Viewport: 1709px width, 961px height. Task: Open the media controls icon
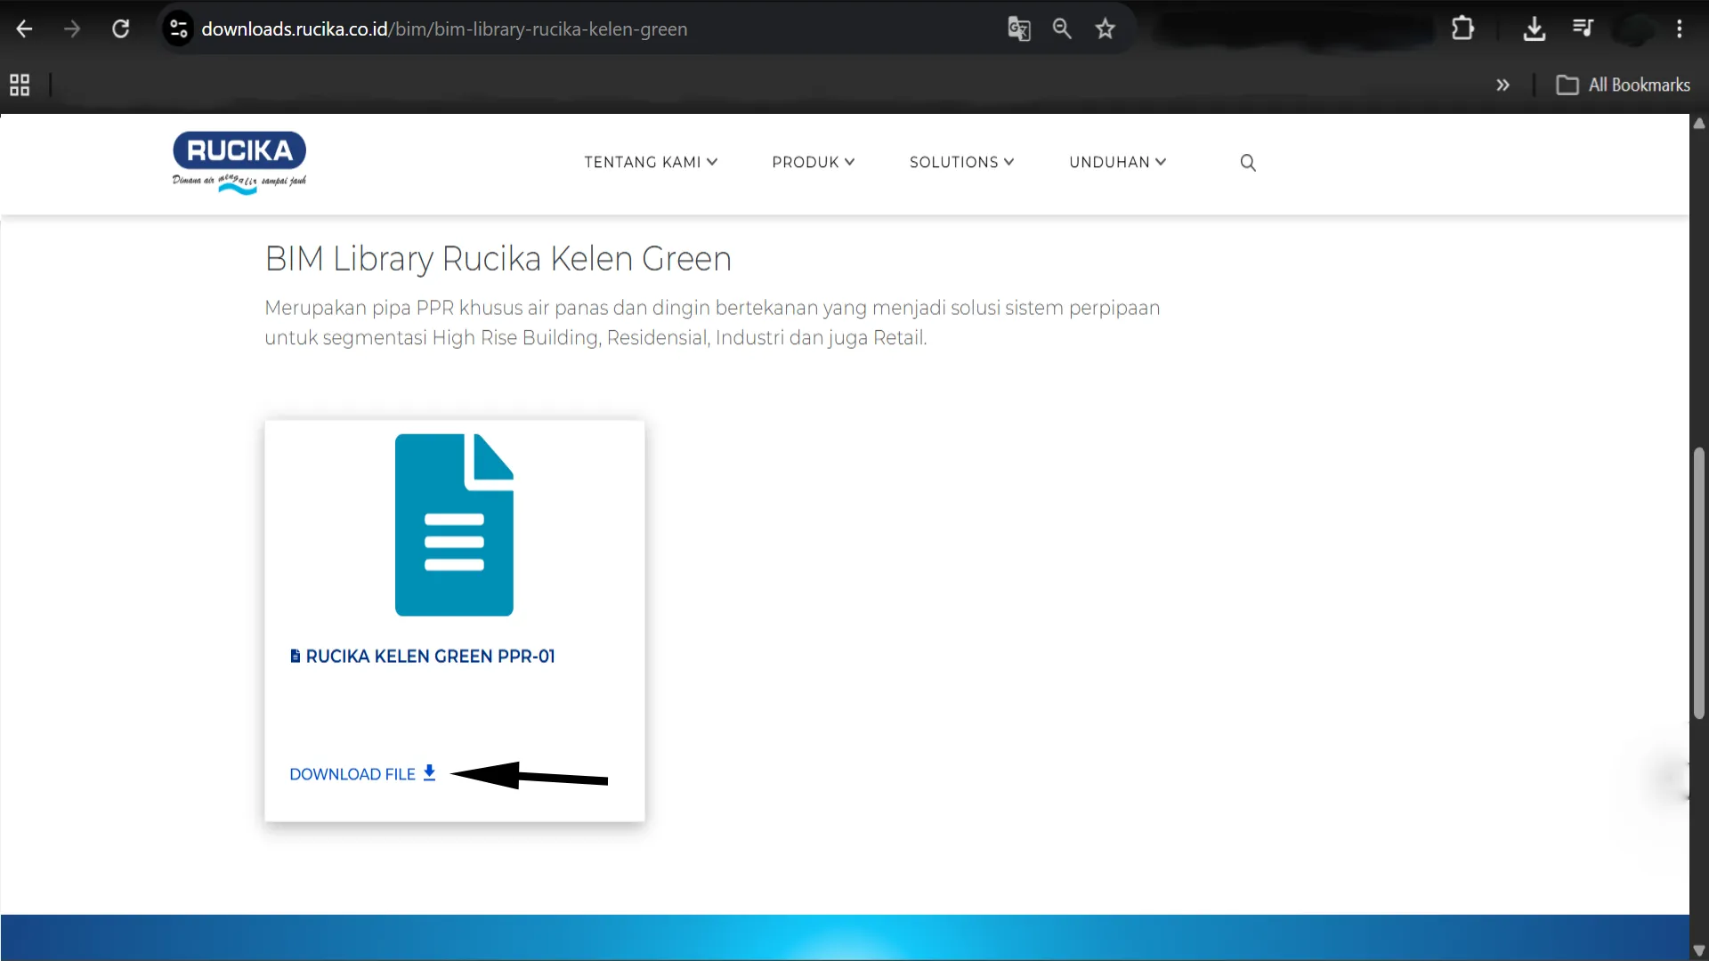(1583, 28)
